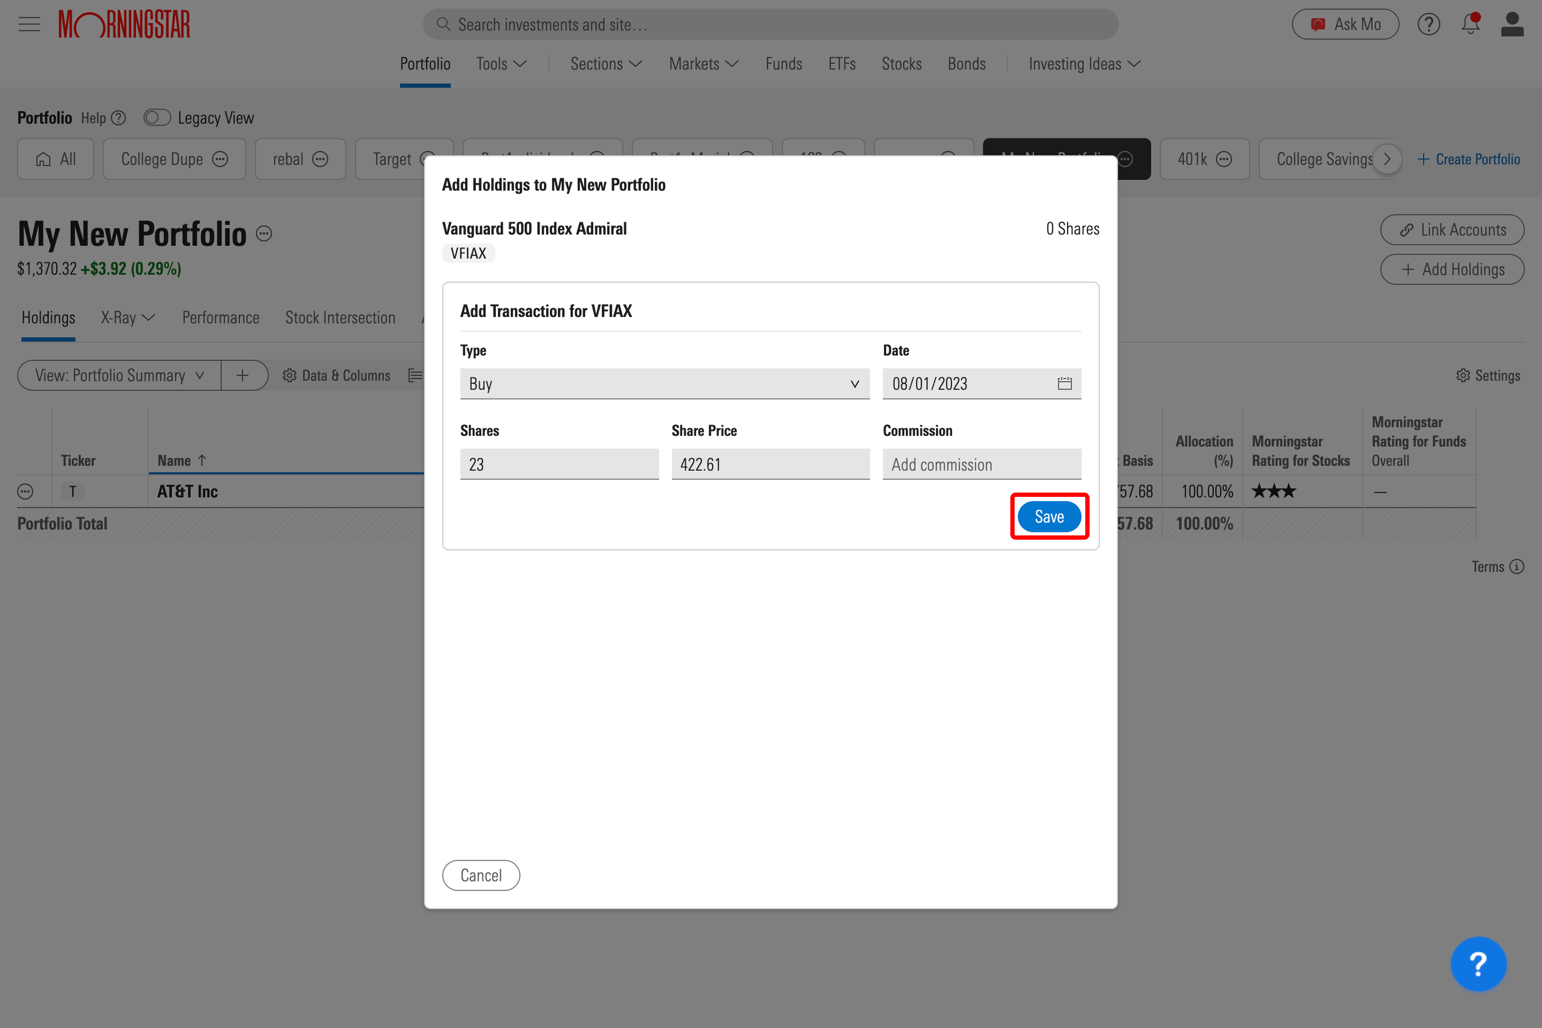Click the Portfolio Help question icon
The height and width of the screenshot is (1028, 1542).
point(119,118)
